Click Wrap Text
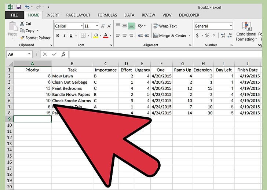 [165, 26]
